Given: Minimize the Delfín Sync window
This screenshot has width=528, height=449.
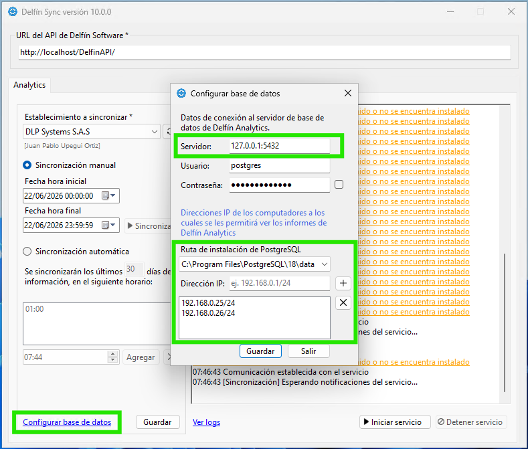Looking at the screenshot, I should (450, 12).
